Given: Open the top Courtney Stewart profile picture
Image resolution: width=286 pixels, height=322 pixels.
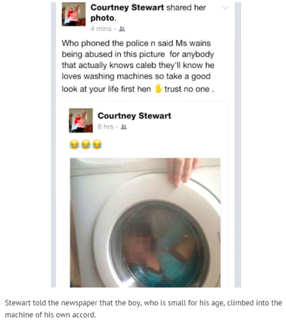Looking at the screenshot, I should (74, 14).
